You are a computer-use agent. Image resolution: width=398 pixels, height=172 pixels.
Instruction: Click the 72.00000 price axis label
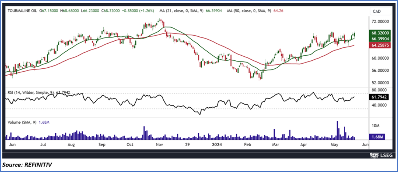pyautogui.click(x=381, y=22)
